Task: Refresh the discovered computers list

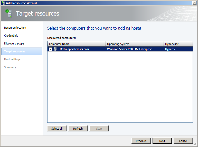Action: (78, 129)
